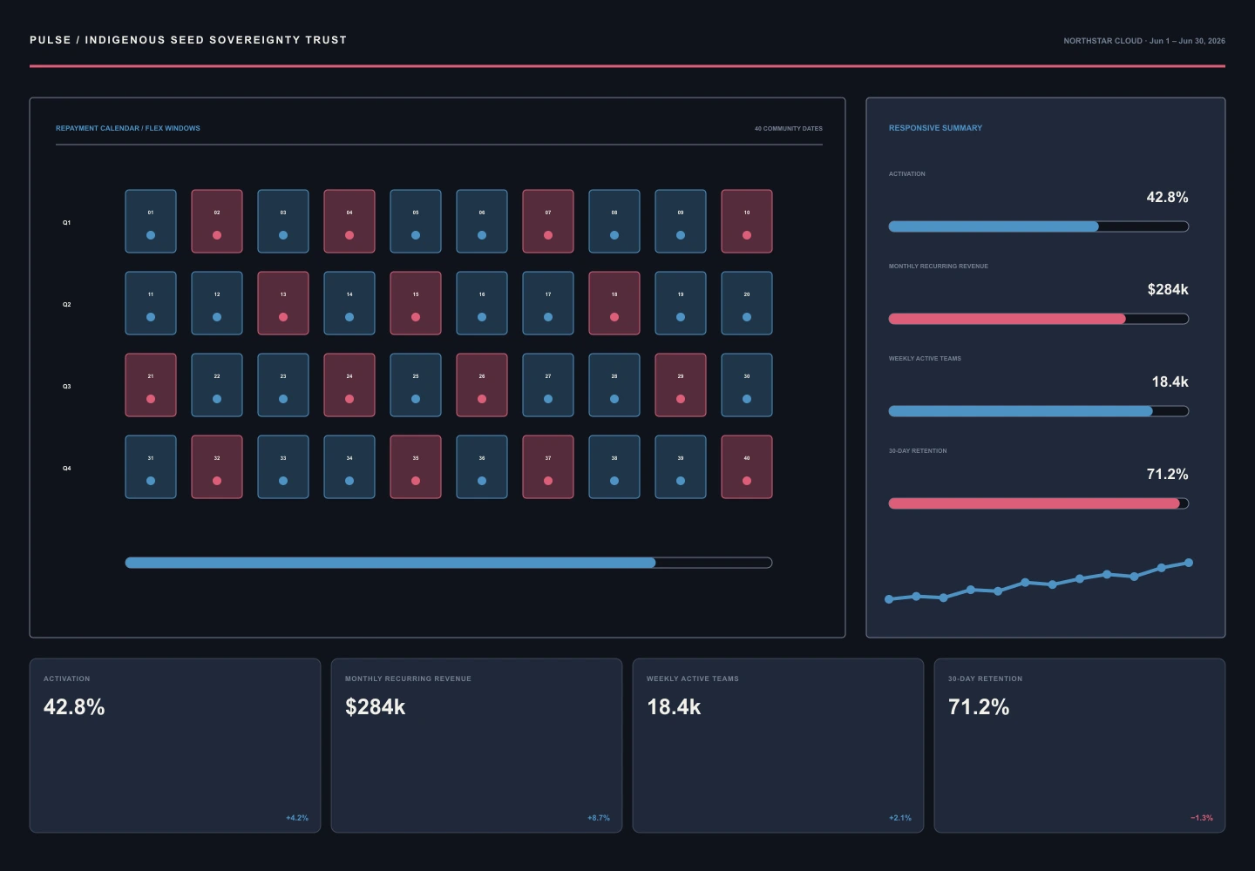
Task: Select the red date cell 13
Action: (x=283, y=303)
